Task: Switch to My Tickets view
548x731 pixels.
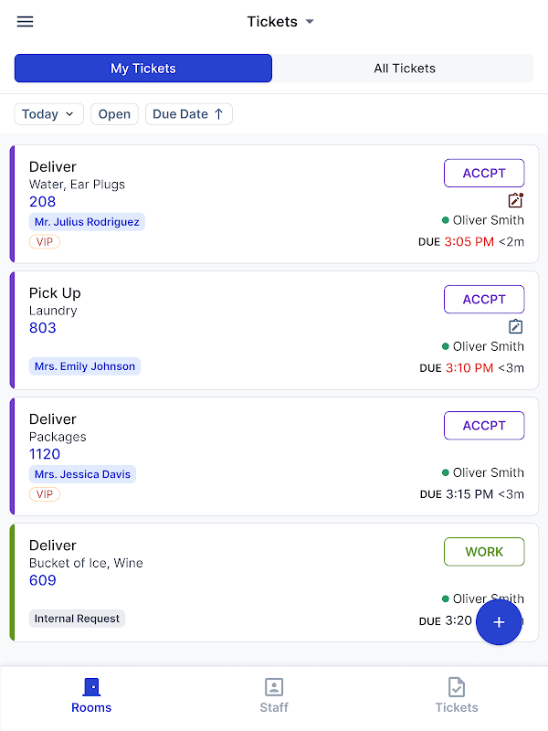Action: pos(143,69)
